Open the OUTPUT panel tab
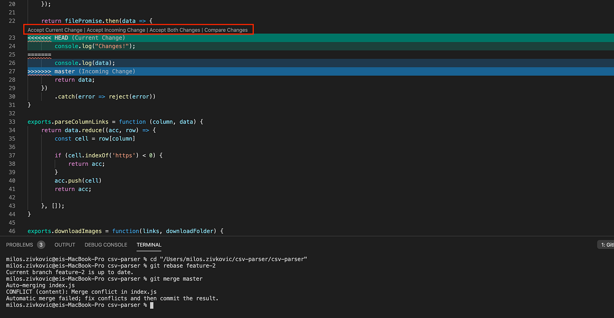This screenshot has width=614, height=318. click(x=64, y=245)
